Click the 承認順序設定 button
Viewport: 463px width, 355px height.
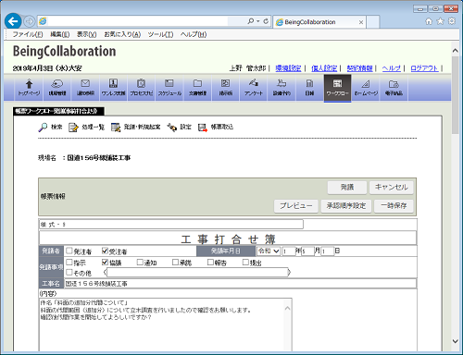pyautogui.click(x=346, y=206)
